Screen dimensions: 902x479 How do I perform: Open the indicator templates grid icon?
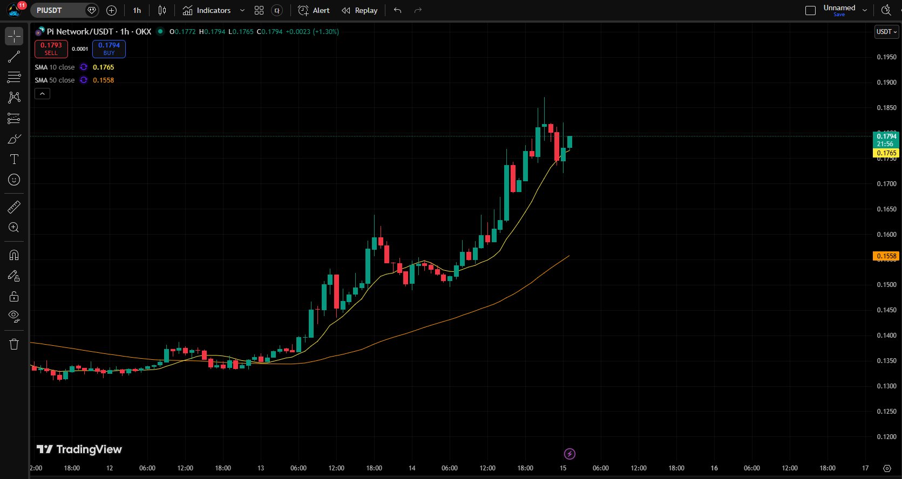click(x=259, y=10)
